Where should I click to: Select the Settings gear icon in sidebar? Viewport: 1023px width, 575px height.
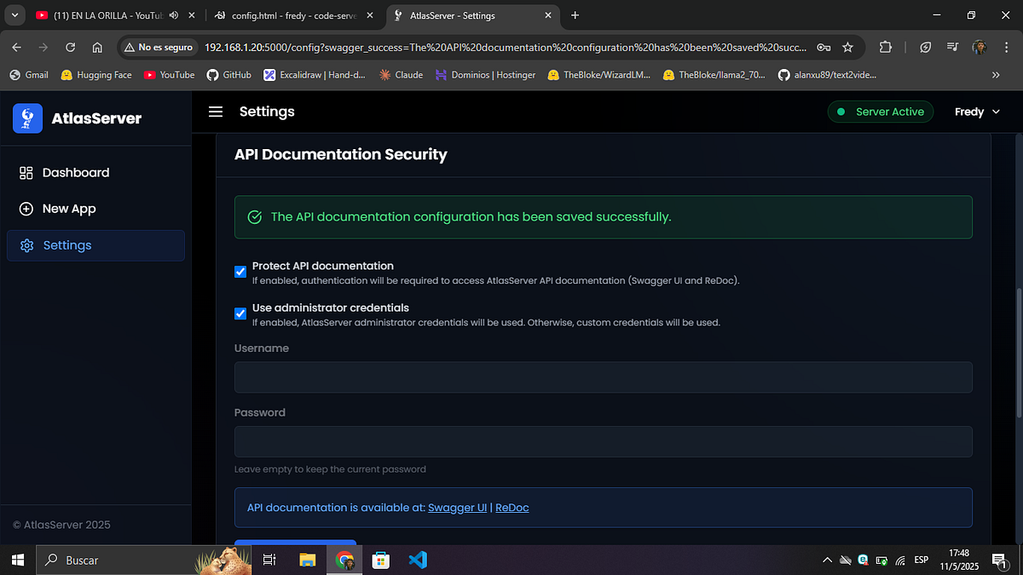[x=27, y=245]
